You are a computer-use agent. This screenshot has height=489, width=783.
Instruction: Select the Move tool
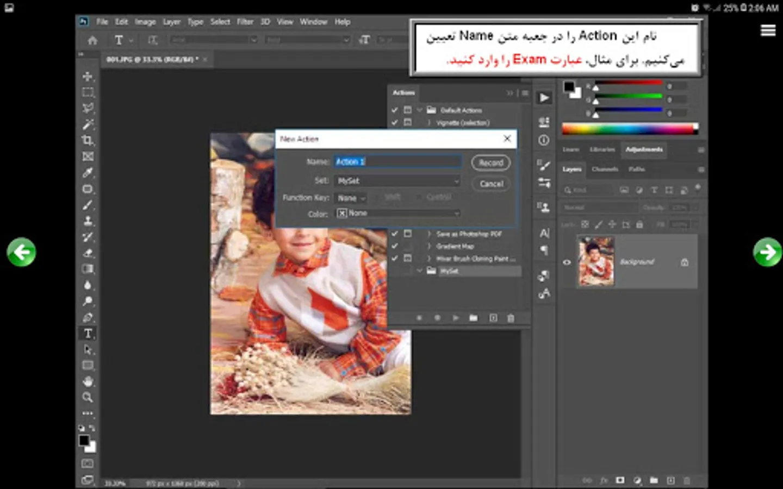point(88,76)
